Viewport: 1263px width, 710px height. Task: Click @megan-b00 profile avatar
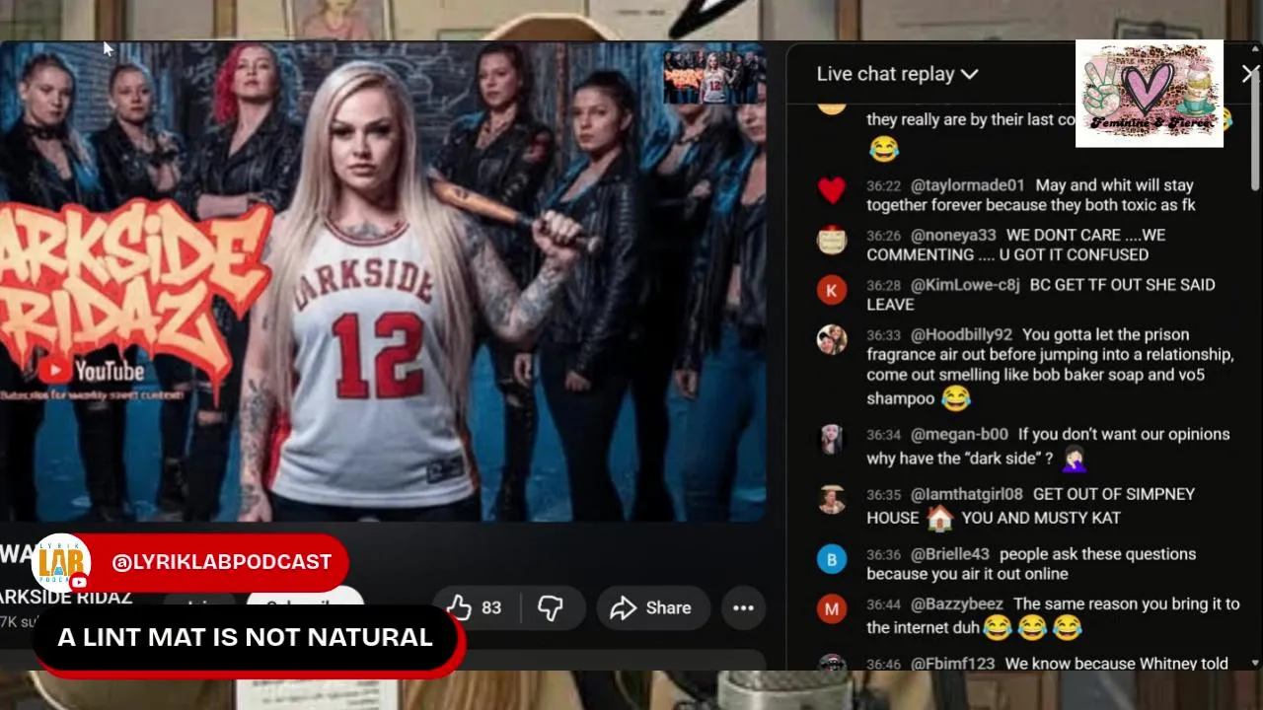(832, 439)
